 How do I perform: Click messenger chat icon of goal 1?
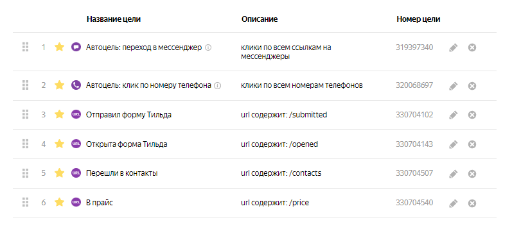pos(76,47)
